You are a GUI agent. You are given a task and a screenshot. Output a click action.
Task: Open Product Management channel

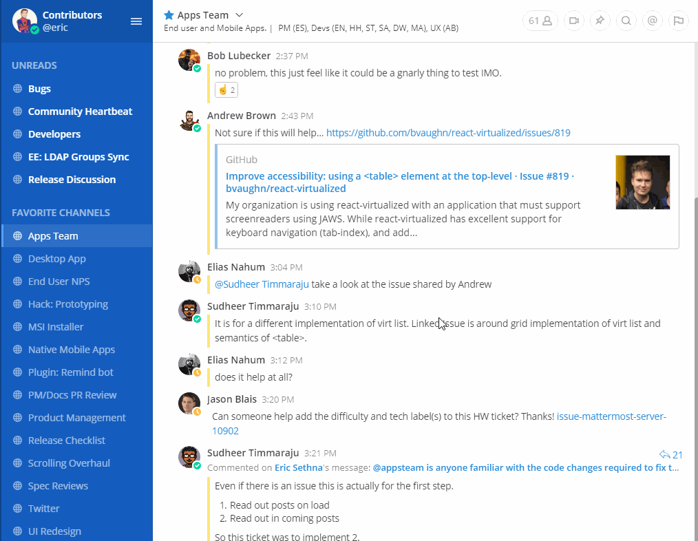tap(76, 418)
